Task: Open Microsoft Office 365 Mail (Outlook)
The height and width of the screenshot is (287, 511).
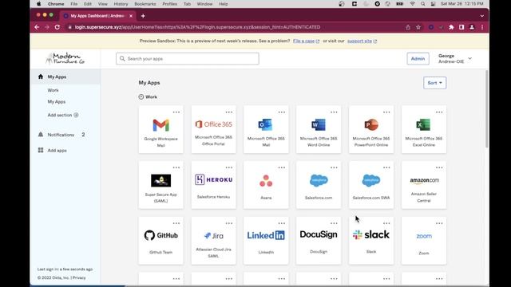Action: click(x=266, y=129)
